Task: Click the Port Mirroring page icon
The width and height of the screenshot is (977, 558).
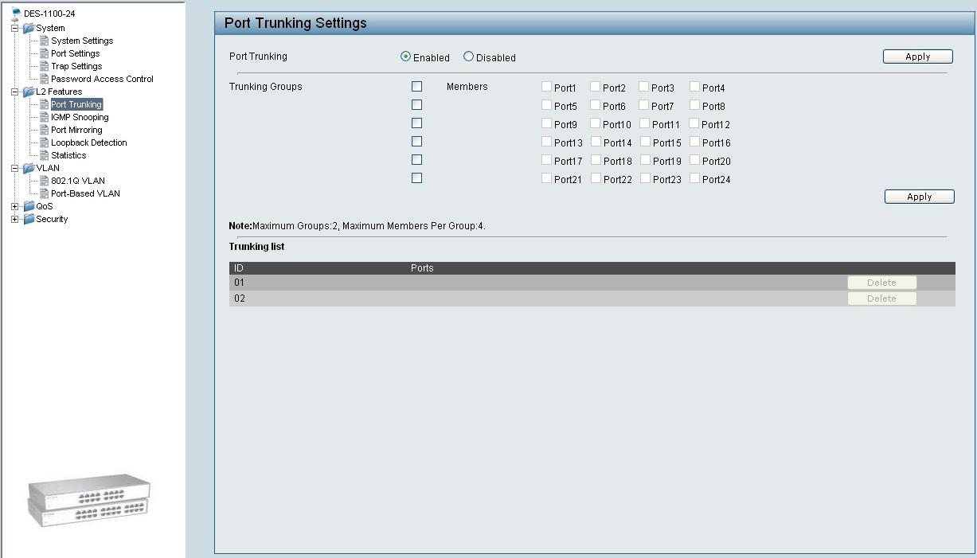Action: (45, 130)
